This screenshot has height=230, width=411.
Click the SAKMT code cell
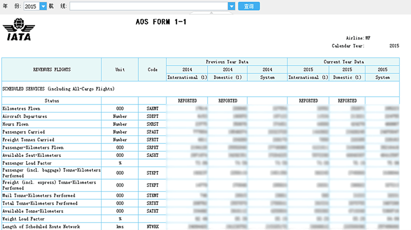pos(152,109)
